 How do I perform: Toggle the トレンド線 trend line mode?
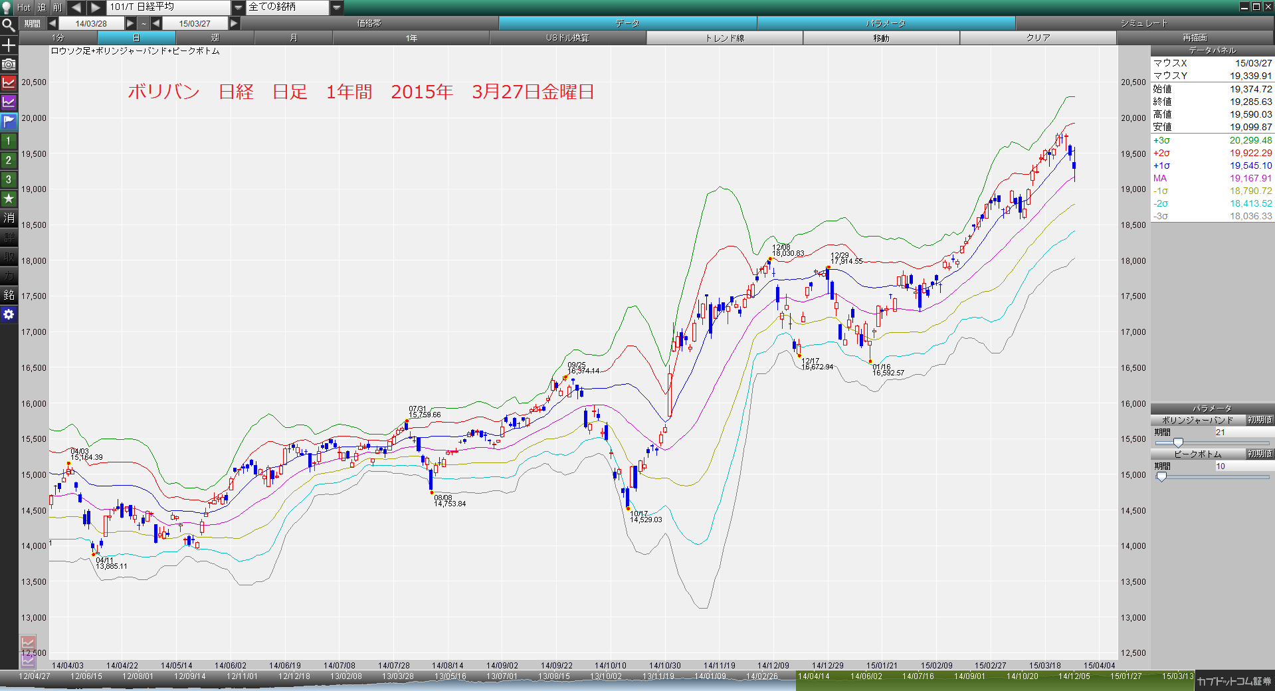pyautogui.click(x=724, y=38)
